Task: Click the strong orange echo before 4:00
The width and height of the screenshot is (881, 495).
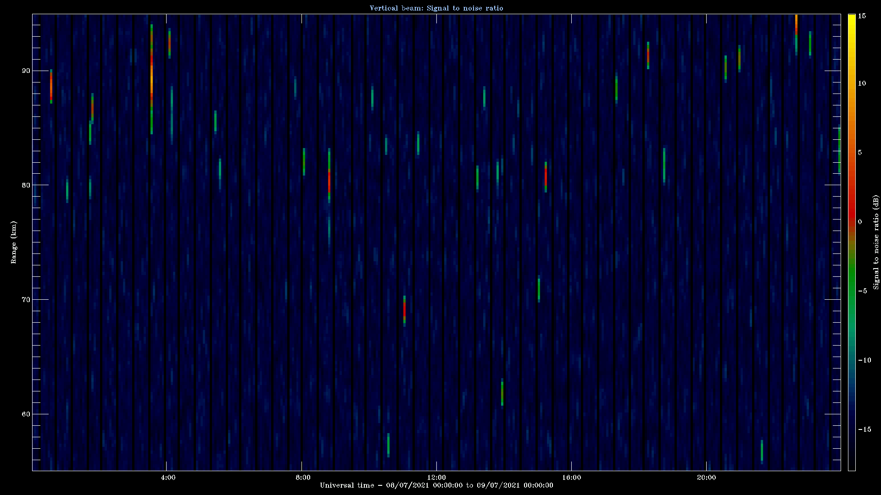Action: 151,79
